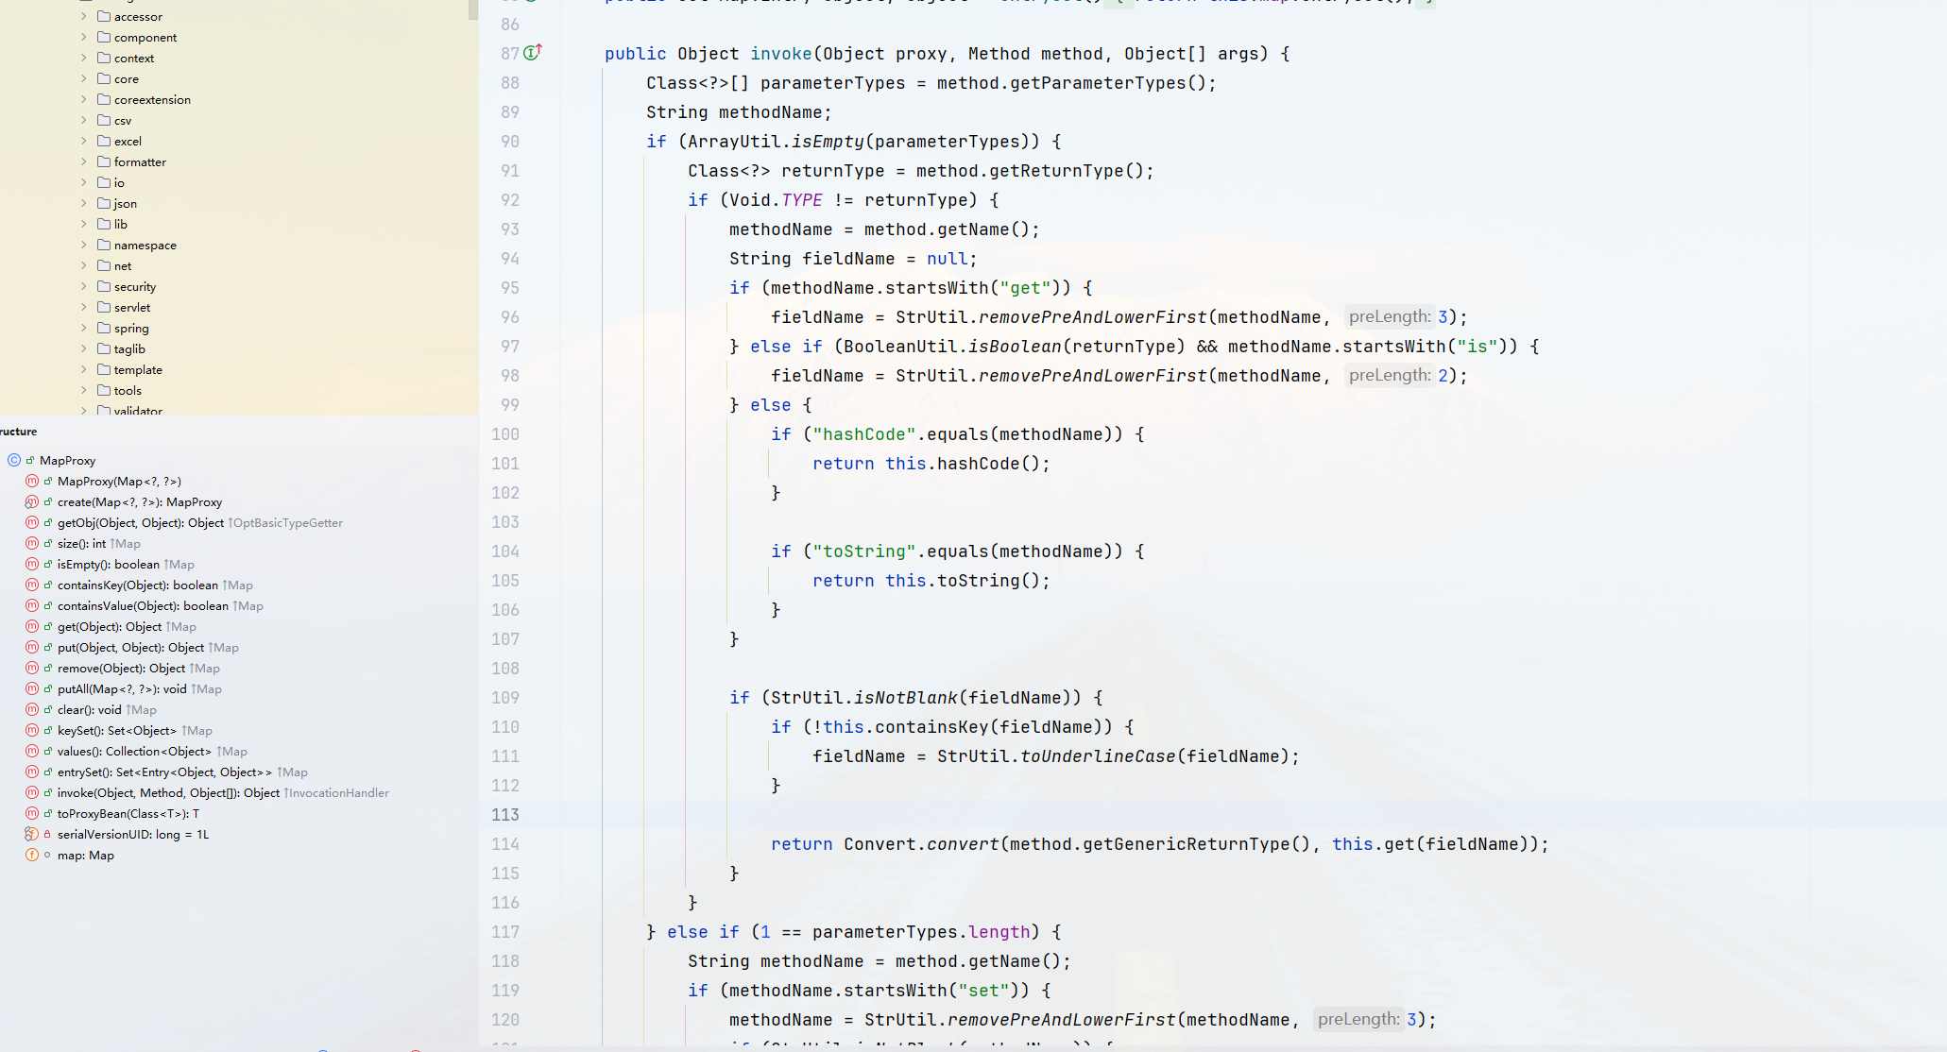Viewport: 1947px width, 1052px height.
Task: Select the remove(Object): Object method
Action: [121, 668]
